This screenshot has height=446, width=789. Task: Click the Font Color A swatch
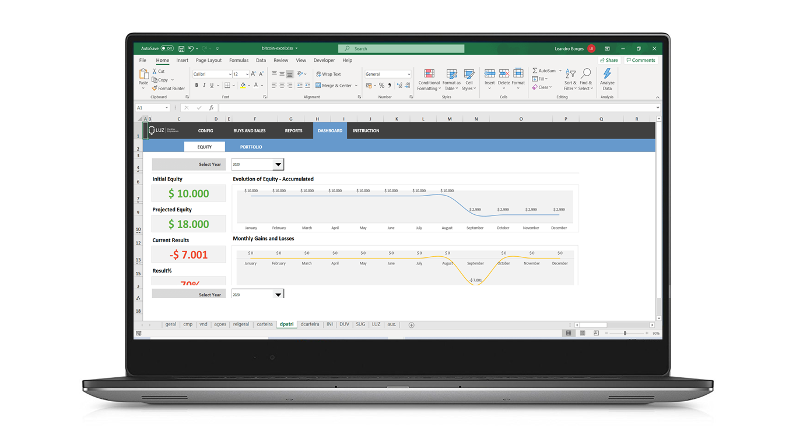pyautogui.click(x=256, y=86)
